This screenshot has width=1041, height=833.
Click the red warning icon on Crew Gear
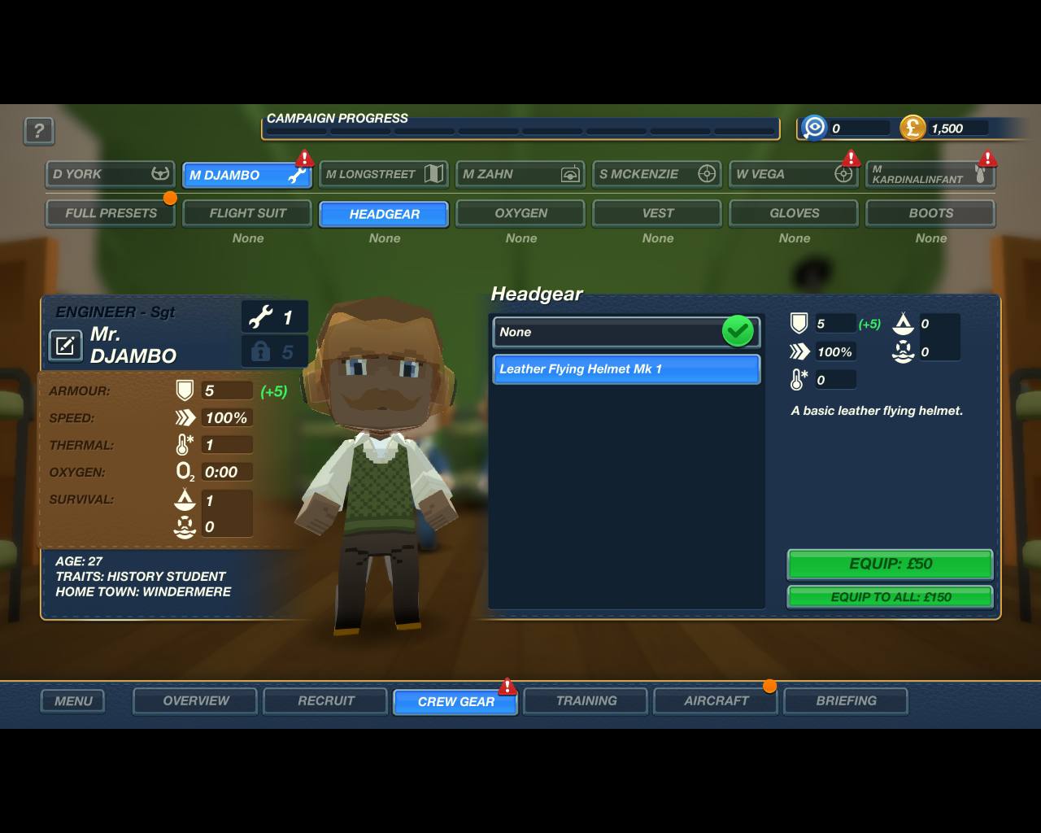(x=507, y=687)
